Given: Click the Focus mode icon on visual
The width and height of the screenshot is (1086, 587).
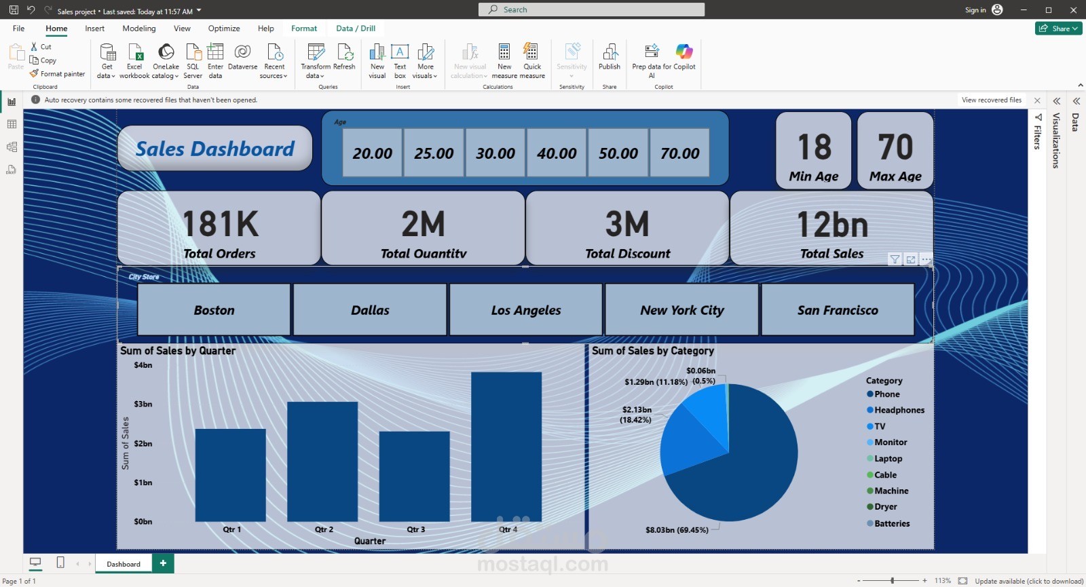Looking at the screenshot, I should pyautogui.click(x=911, y=259).
